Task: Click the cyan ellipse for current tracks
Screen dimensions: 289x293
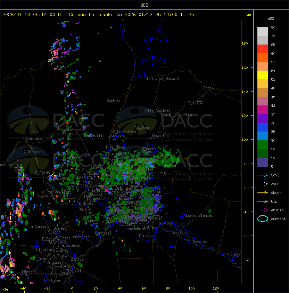Action: [x=263, y=219]
